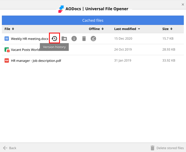186x152 pixels.
Task: Click Delete stored files
Action: point(167,148)
